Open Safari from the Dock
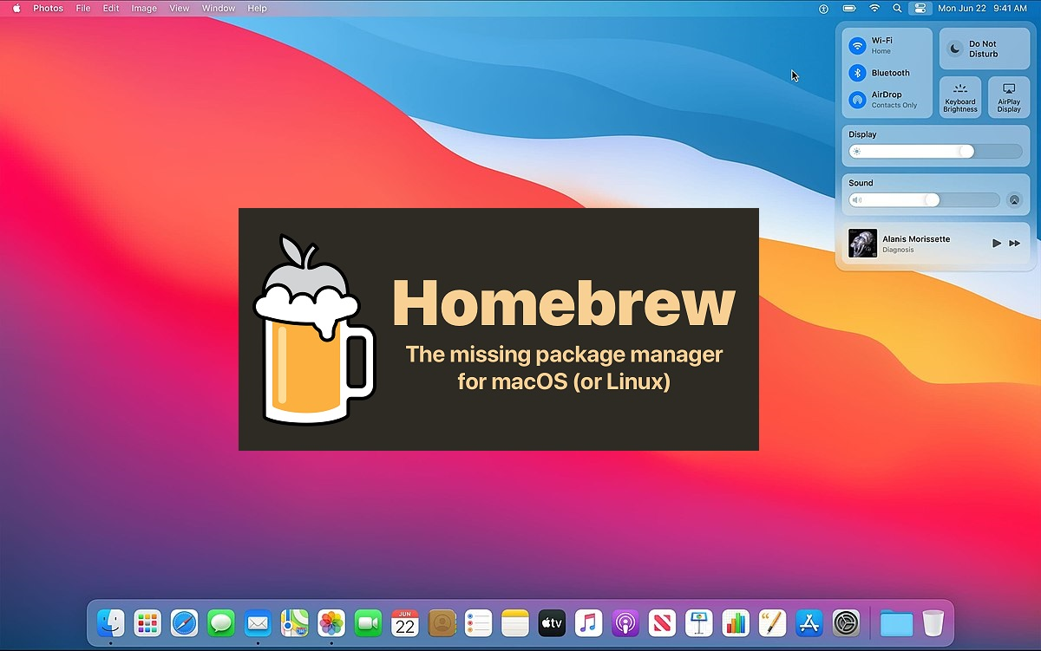This screenshot has height=651, width=1041. click(x=183, y=622)
